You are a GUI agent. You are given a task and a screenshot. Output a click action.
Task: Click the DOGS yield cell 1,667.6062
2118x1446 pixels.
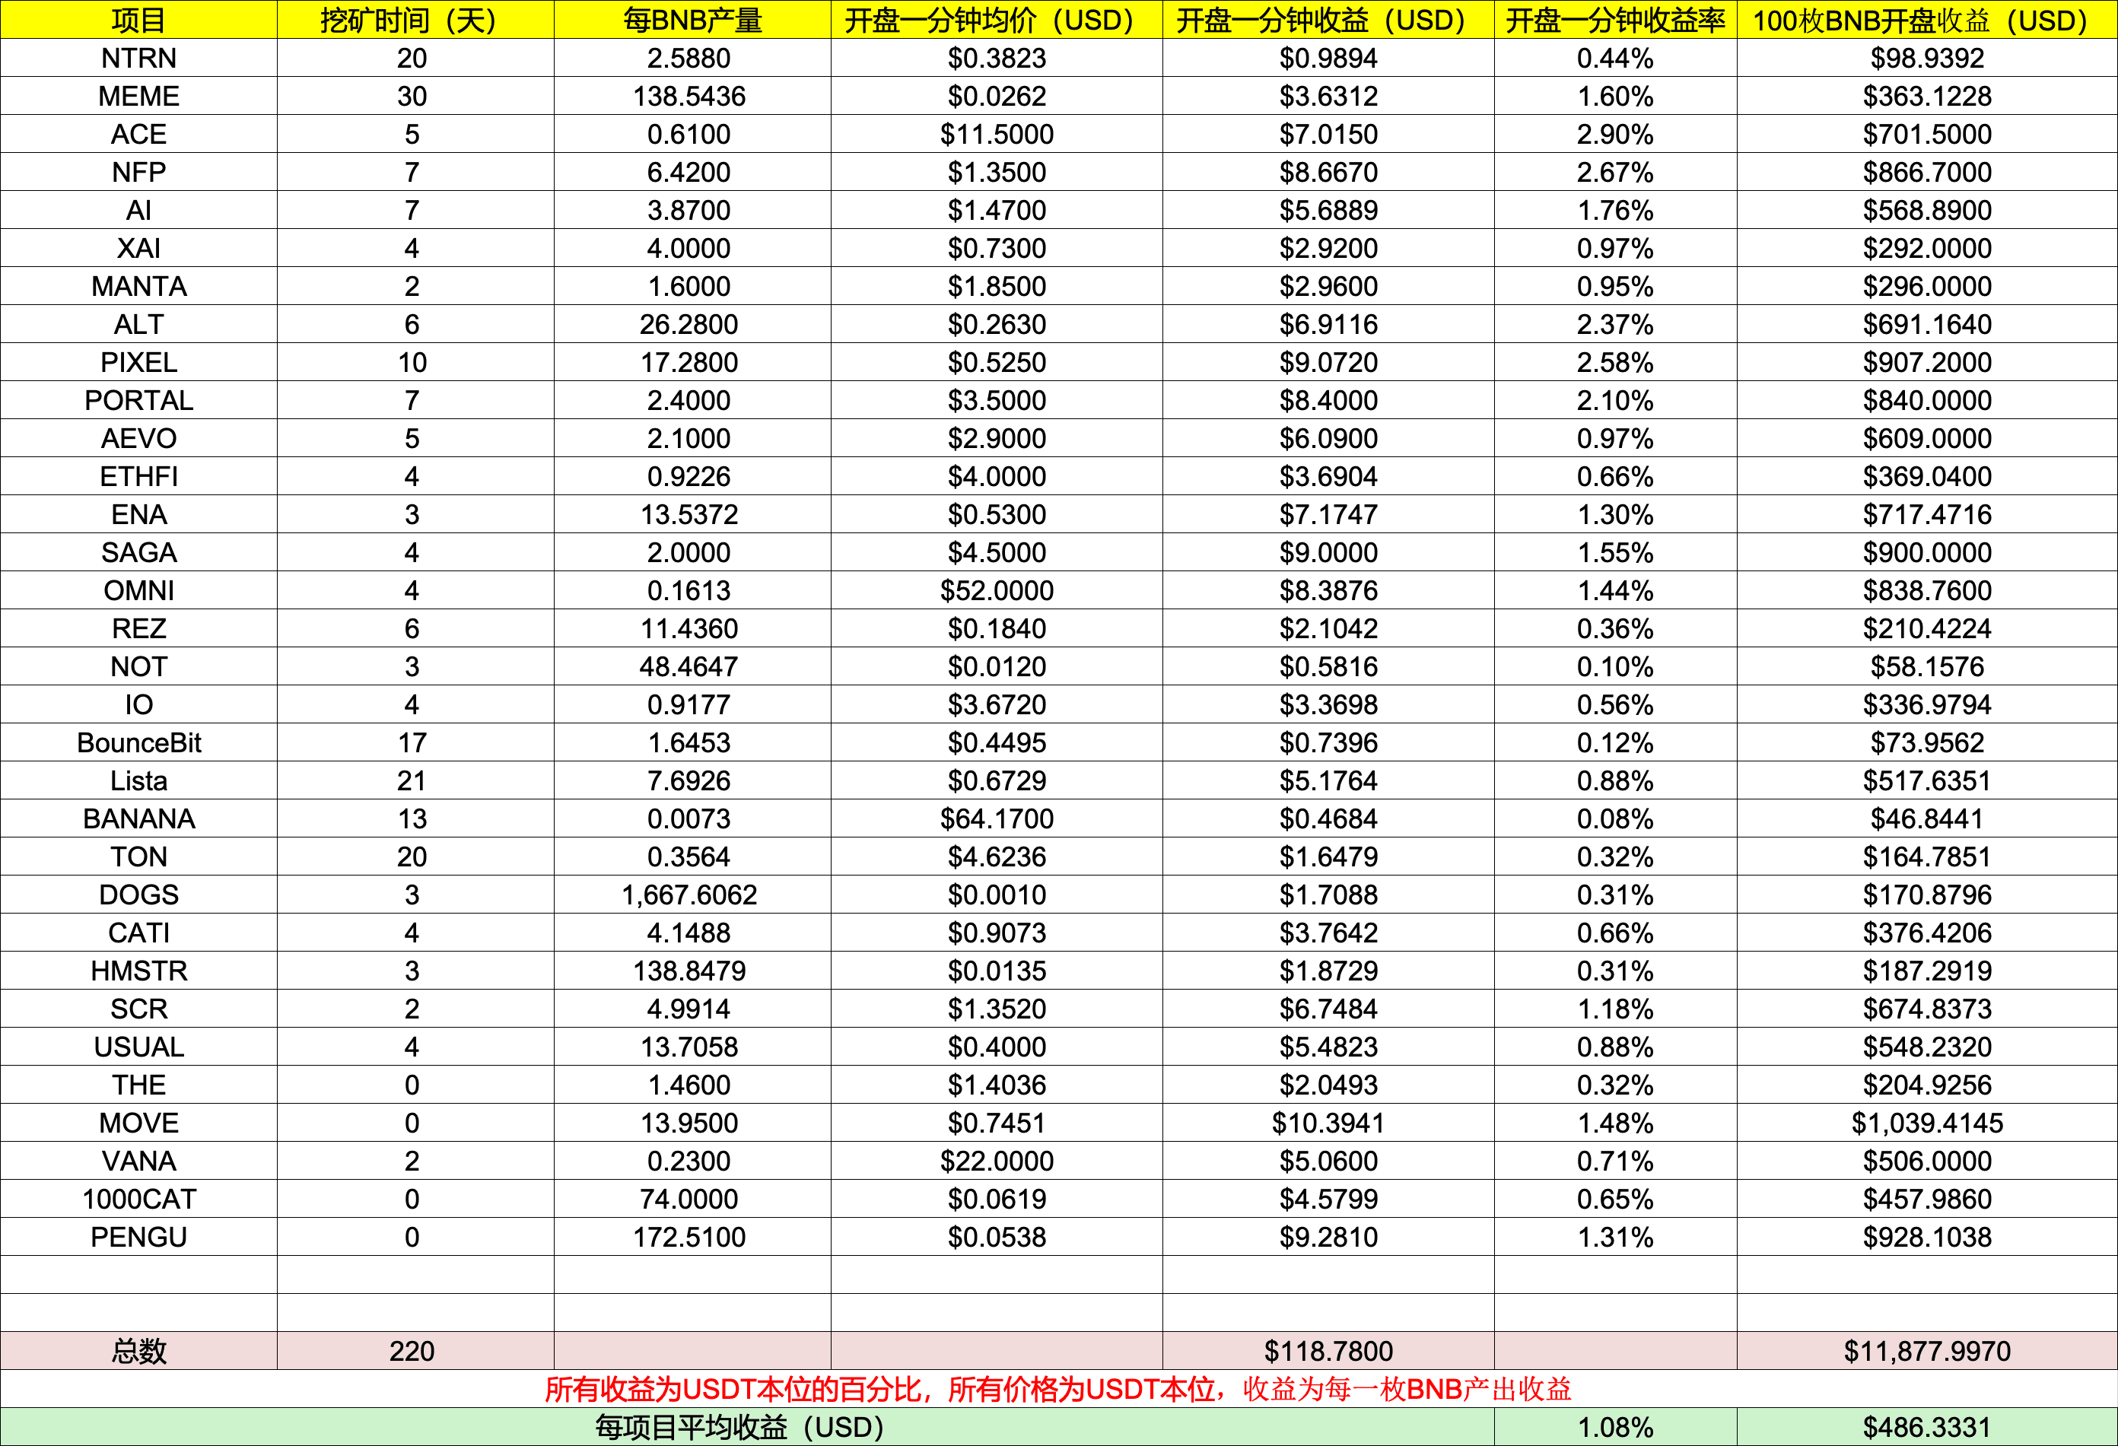[689, 895]
